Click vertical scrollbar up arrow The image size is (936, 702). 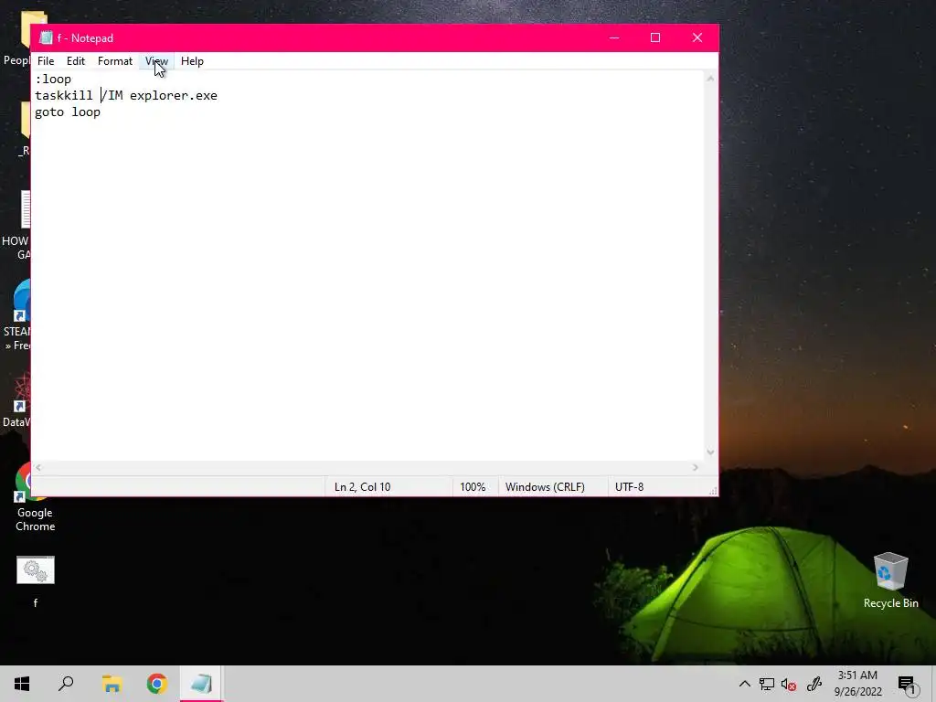pyautogui.click(x=710, y=79)
